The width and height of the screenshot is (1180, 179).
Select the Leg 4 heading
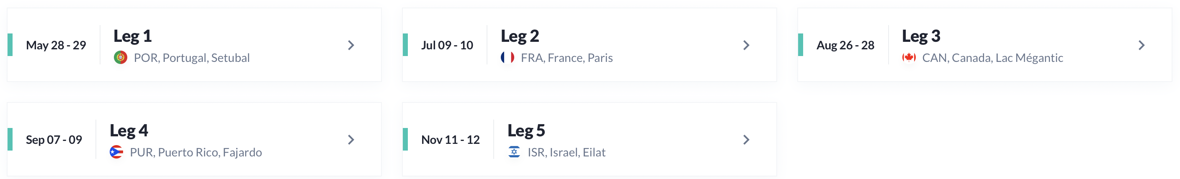pos(129,131)
